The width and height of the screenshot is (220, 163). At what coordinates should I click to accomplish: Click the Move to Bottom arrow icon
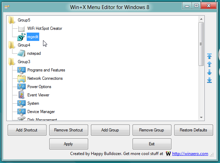click(209, 80)
